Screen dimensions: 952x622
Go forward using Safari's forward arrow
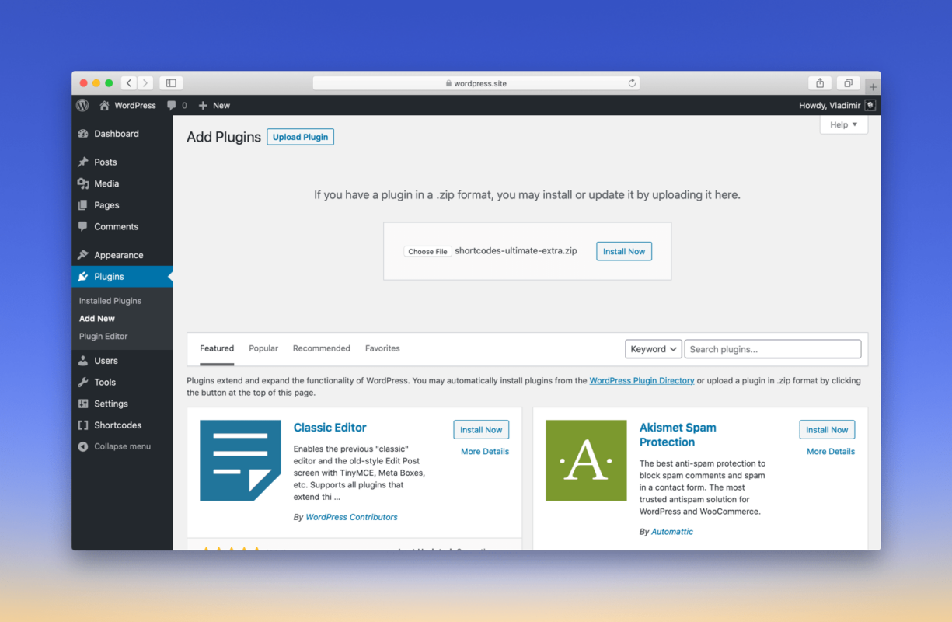pos(145,83)
